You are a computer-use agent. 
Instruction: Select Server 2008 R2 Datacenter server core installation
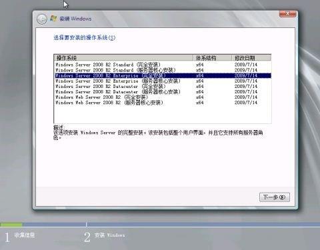pyautogui.click(x=163, y=92)
